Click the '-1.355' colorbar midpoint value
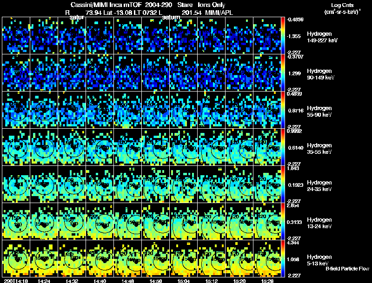This screenshot has height=283, width=372. tap(294, 36)
